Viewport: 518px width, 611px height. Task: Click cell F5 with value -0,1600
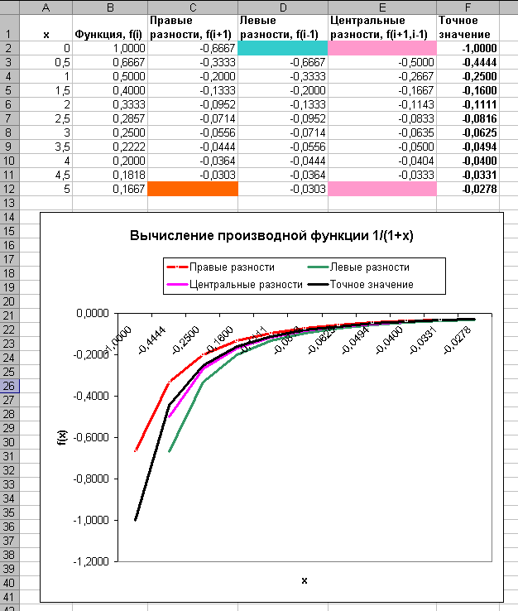point(468,90)
